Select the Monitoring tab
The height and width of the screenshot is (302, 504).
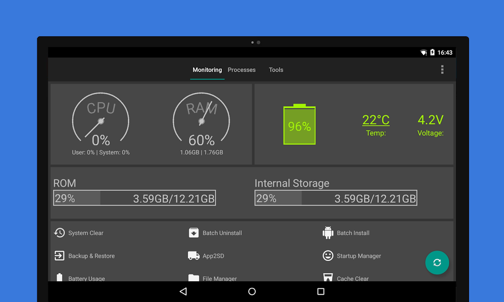[x=207, y=70]
